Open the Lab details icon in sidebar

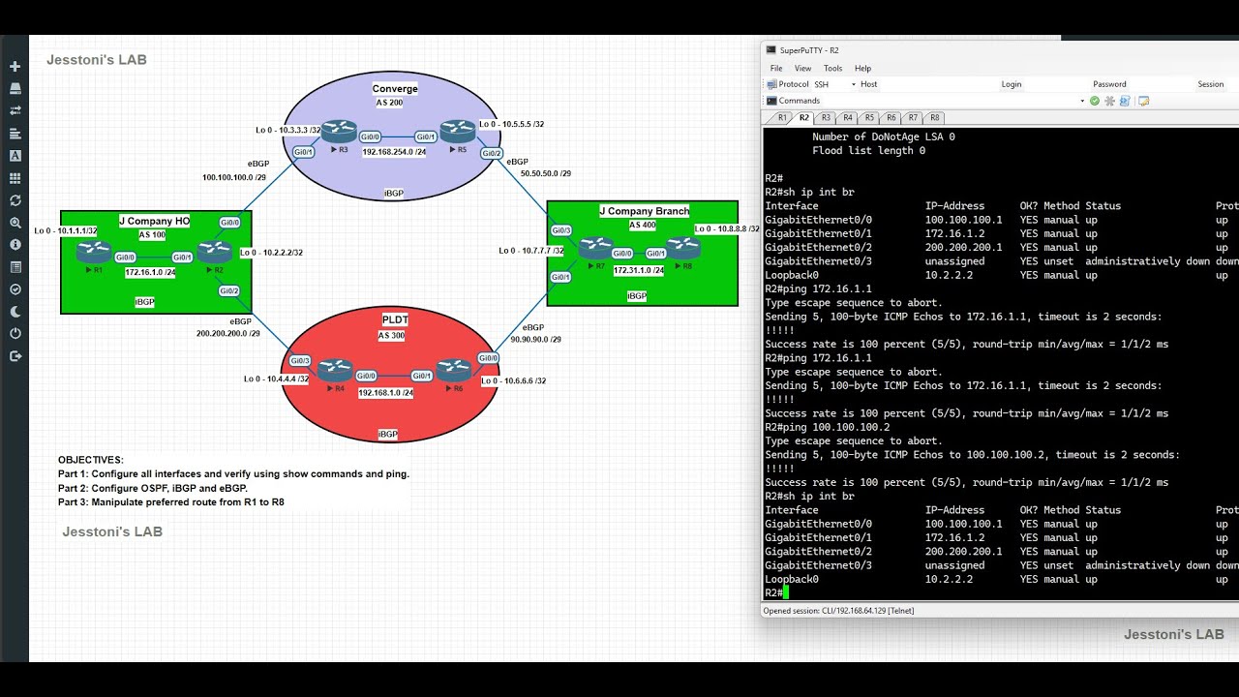[x=15, y=267]
